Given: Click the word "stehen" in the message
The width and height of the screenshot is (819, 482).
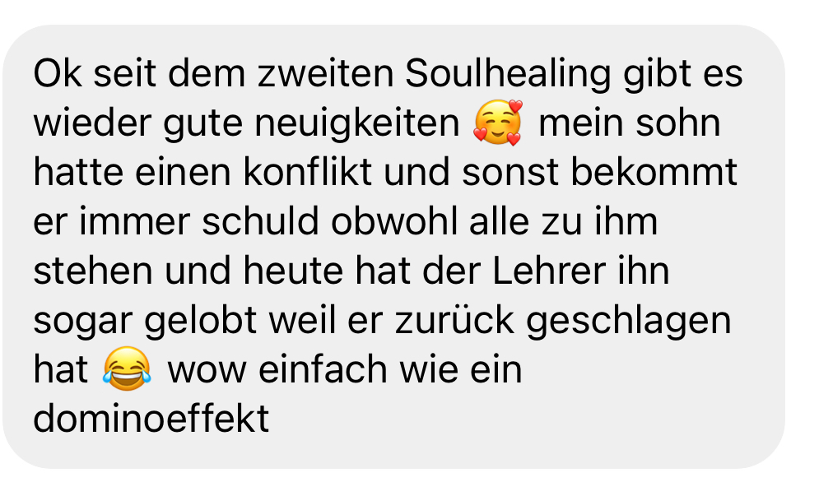Looking at the screenshot, I should coord(93,271).
